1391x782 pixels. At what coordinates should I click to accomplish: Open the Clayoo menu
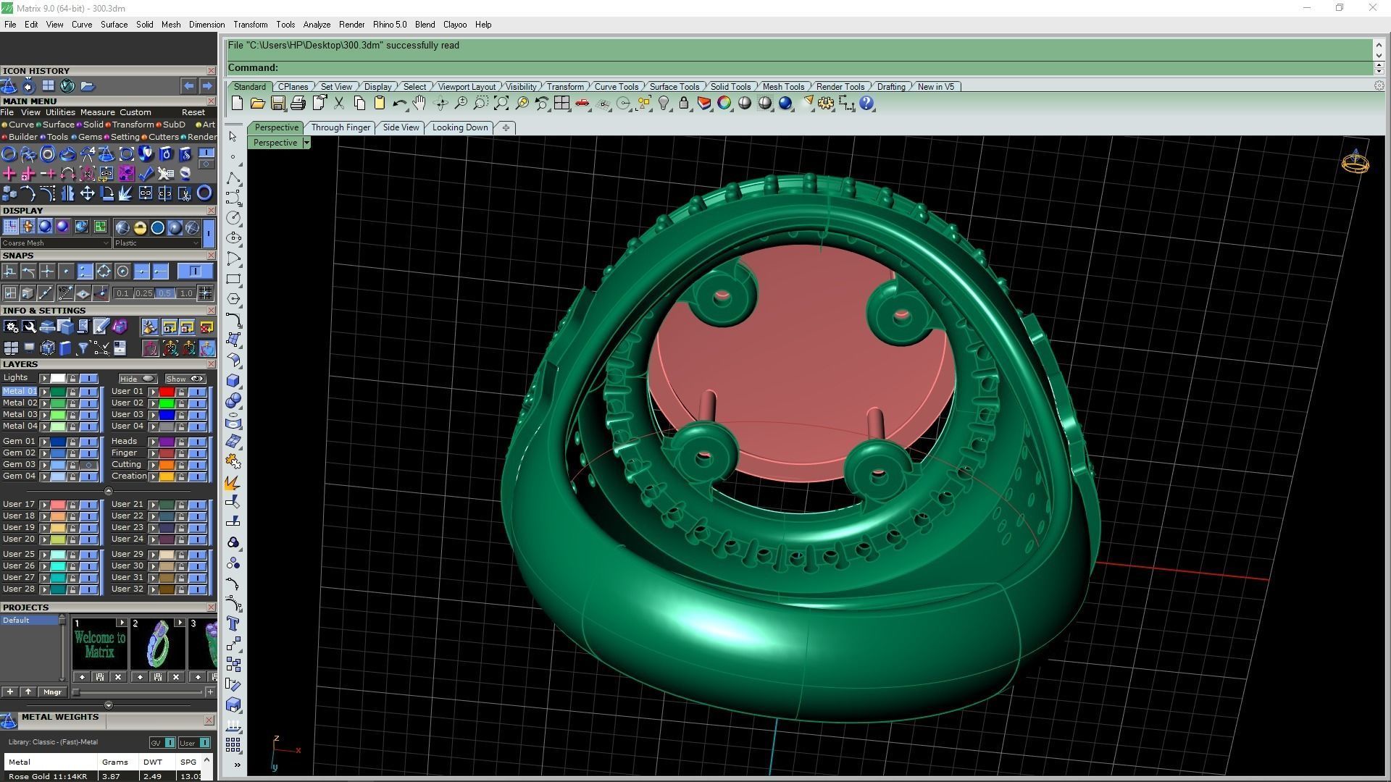(x=455, y=25)
